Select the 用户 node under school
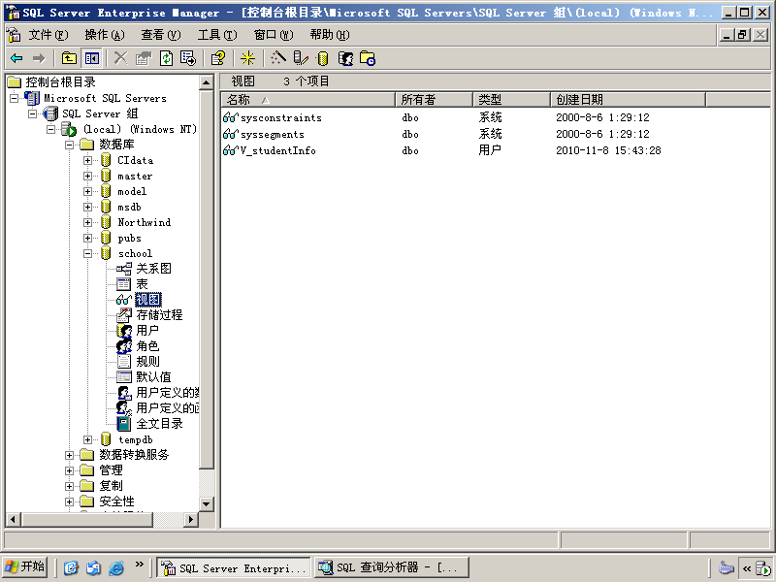This screenshot has width=776, height=582. 147,331
